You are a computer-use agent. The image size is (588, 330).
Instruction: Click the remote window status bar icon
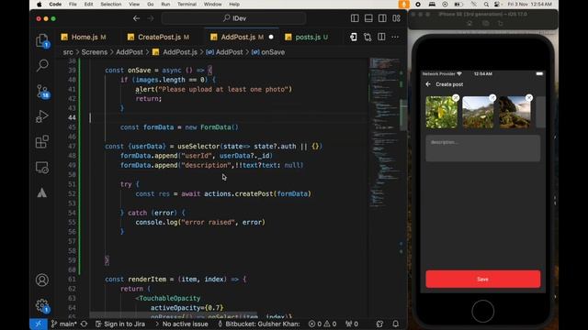point(39,324)
